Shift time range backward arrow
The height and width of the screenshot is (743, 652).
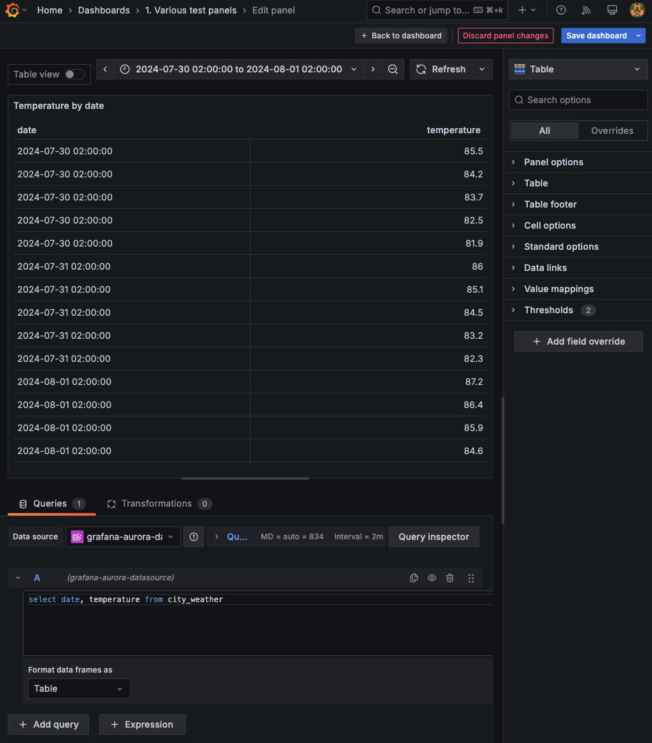coord(105,69)
